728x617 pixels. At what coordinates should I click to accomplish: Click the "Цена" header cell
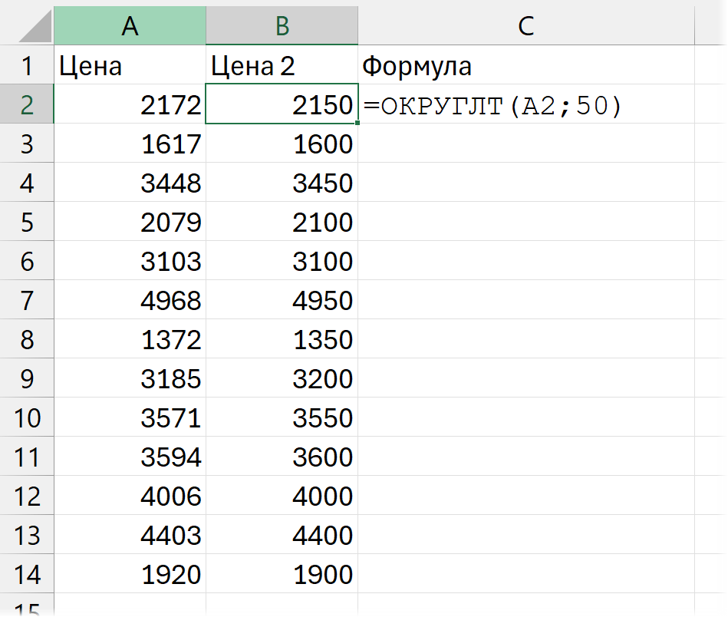(x=130, y=66)
